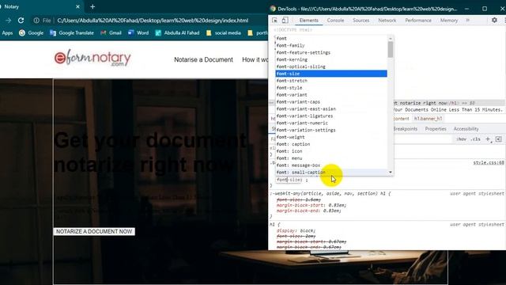Close the Notary browser tab

[x=77, y=6]
